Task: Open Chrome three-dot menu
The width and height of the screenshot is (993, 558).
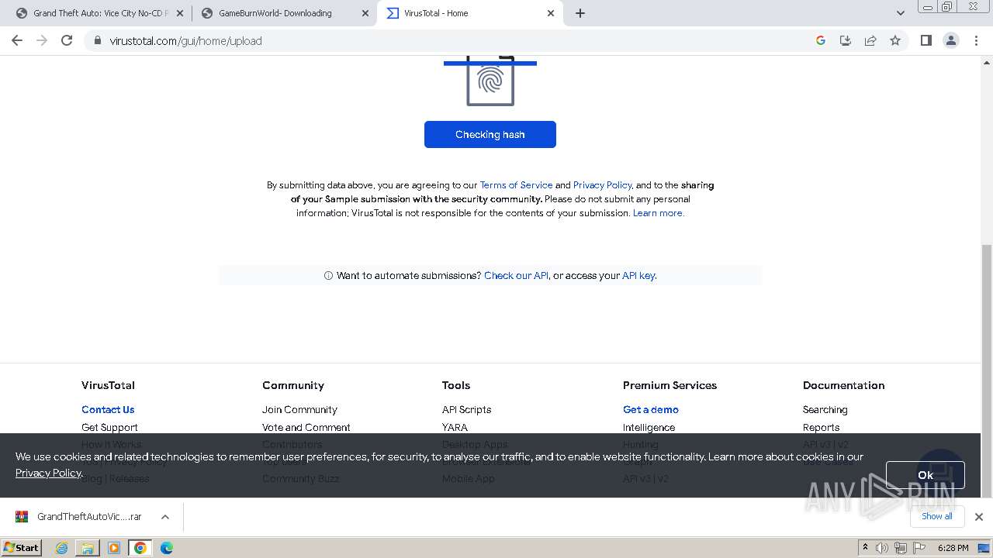Action: point(977,40)
